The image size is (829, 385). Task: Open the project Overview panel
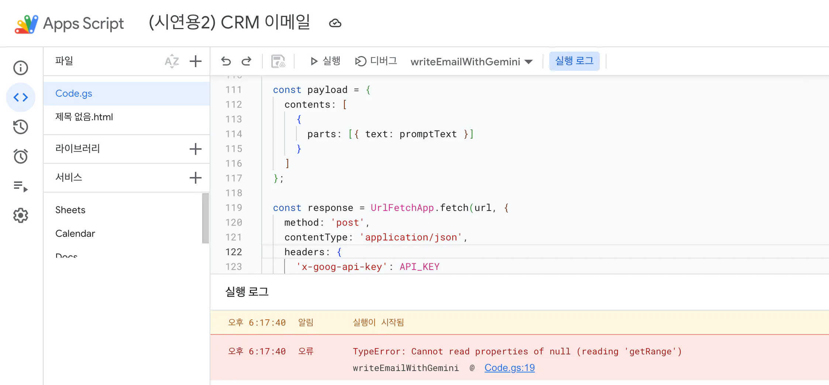pos(20,68)
